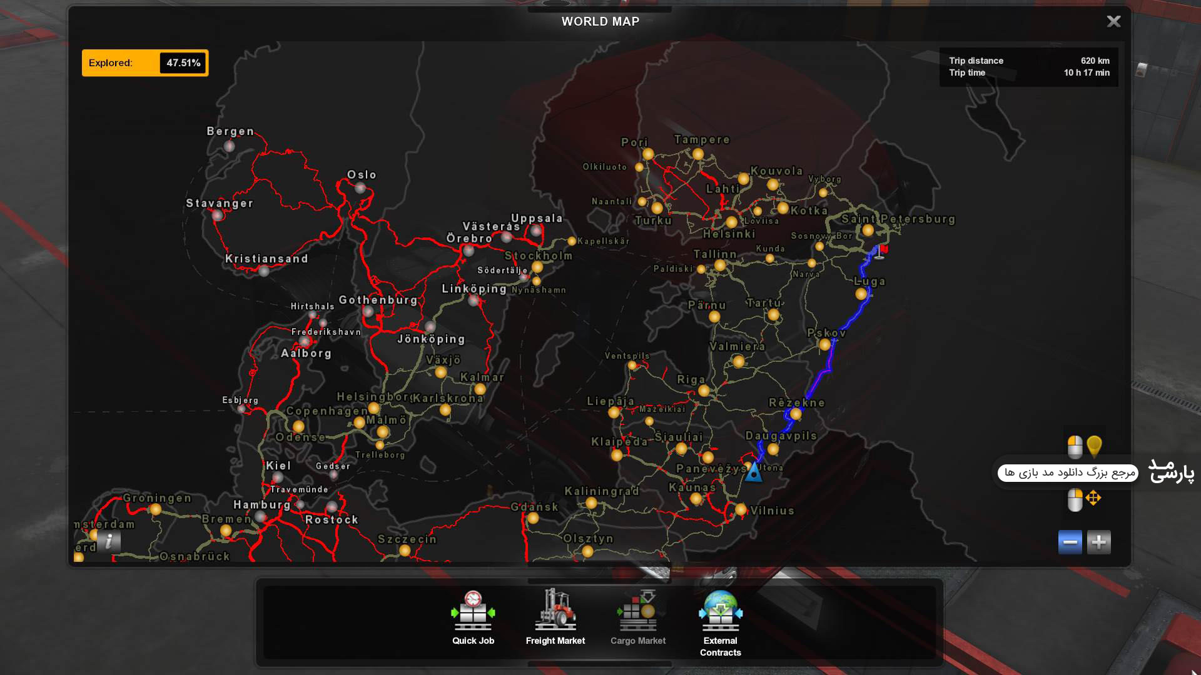Click the Jönköping city label
The height and width of the screenshot is (675, 1201).
coord(432,339)
